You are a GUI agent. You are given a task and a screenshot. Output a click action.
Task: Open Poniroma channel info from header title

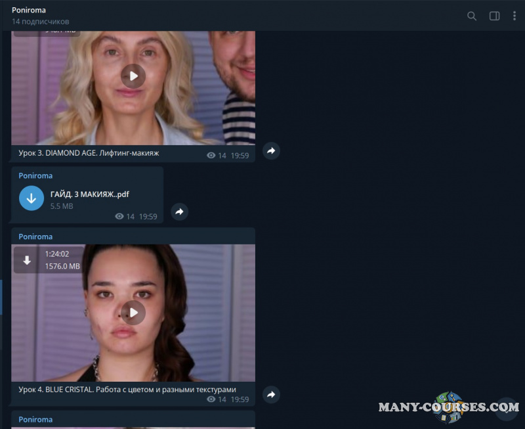(29, 11)
